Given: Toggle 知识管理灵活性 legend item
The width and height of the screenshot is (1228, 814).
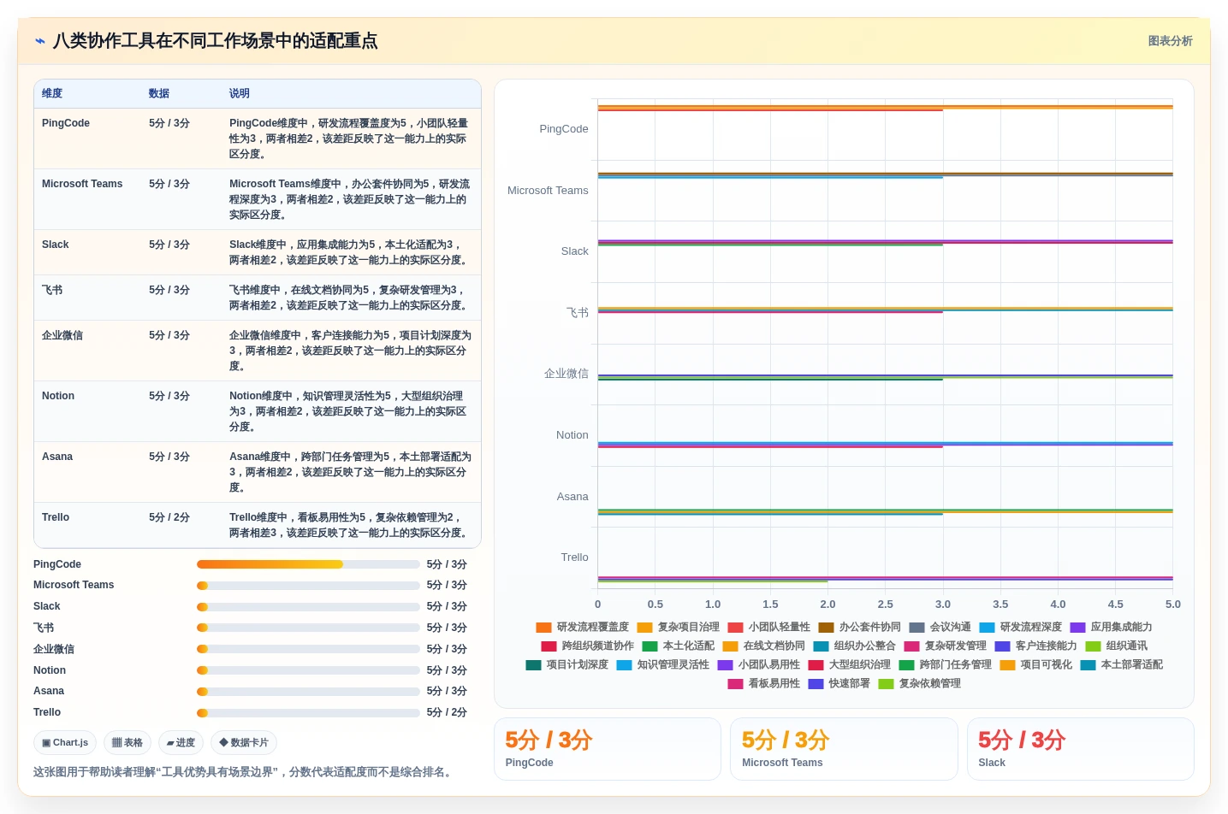Looking at the screenshot, I should tap(662, 665).
